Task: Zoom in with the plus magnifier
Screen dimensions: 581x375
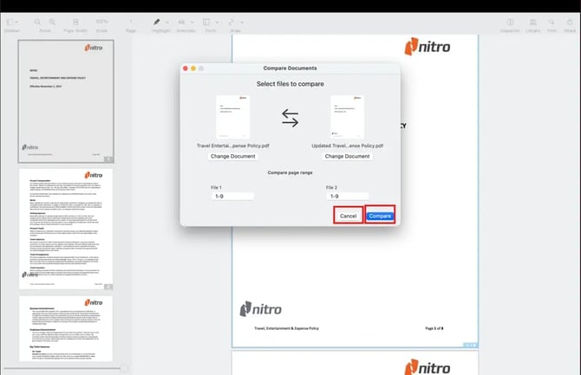Action: 52,23
